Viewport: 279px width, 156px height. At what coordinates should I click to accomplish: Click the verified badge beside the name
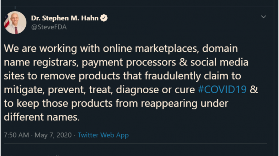104,18
